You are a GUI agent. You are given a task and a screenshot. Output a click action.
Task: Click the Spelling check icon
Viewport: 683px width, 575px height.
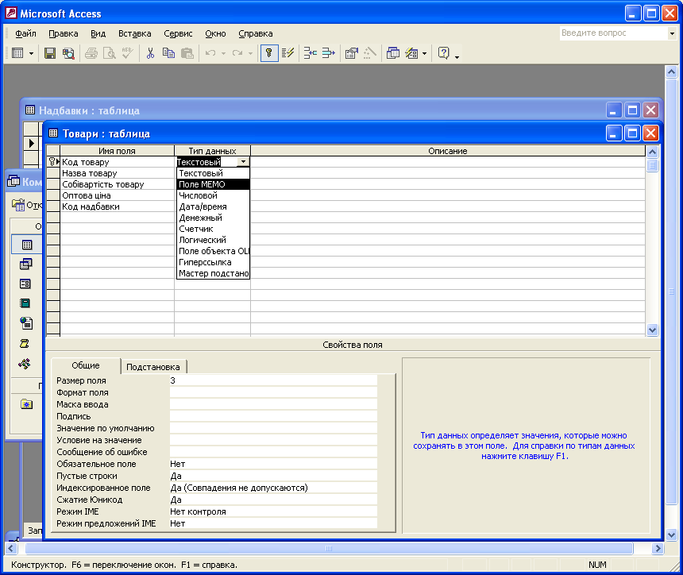pyautogui.click(x=128, y=53)
